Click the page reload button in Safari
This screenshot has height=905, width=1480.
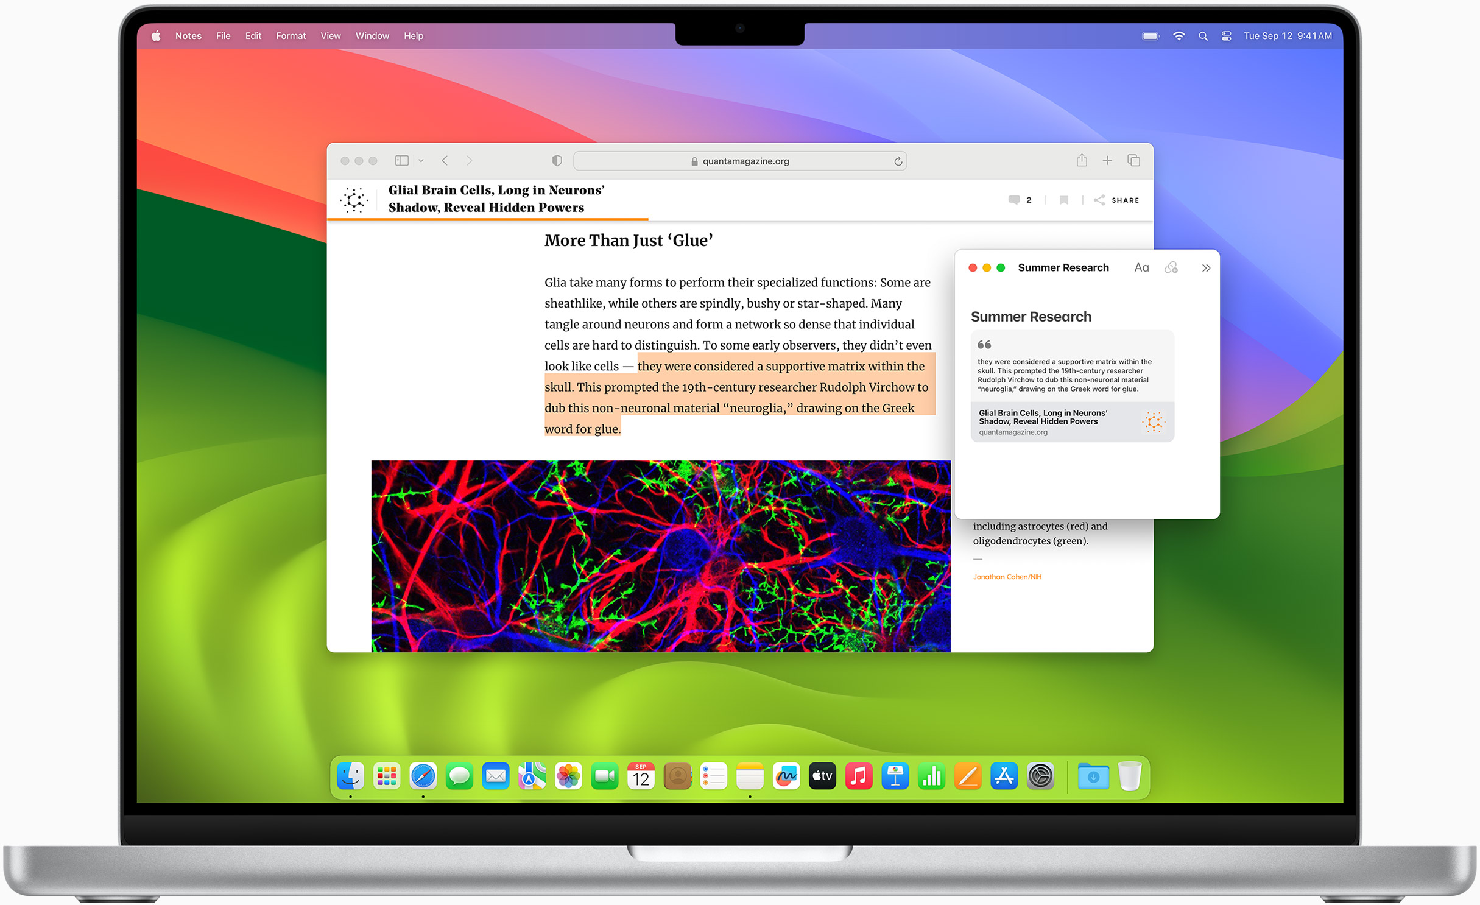[895, 161]
